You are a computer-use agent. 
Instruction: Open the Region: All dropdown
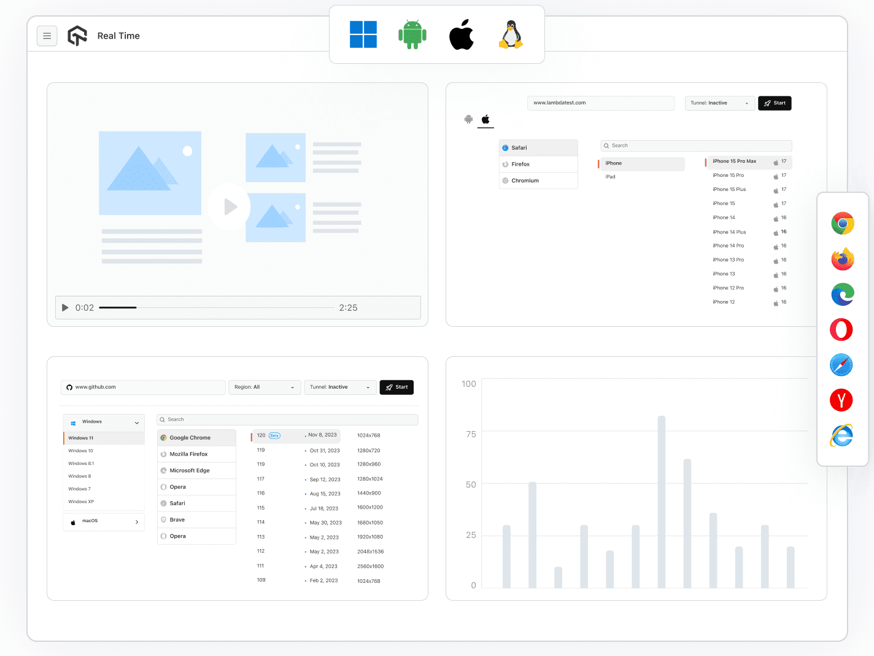click(x=265, y=388)
